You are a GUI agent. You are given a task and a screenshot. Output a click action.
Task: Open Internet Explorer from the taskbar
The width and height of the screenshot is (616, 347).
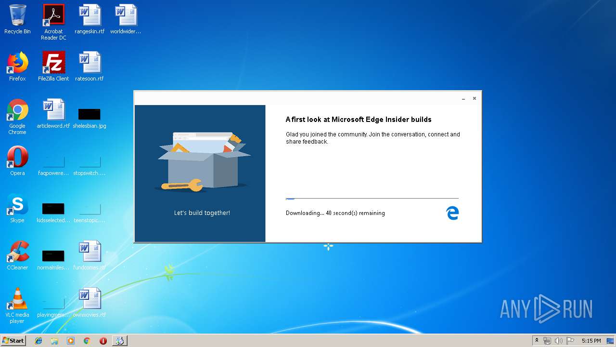pos(38,341)
